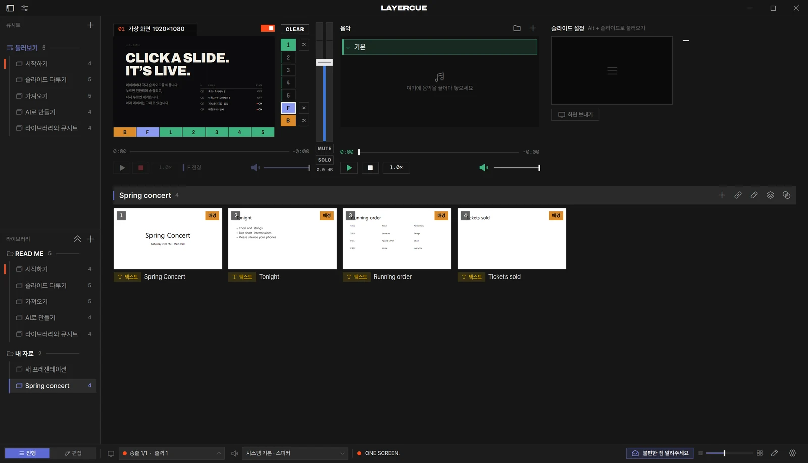808x463 pixels.
Task: Click the music volume slider
Action: [517, 168]
